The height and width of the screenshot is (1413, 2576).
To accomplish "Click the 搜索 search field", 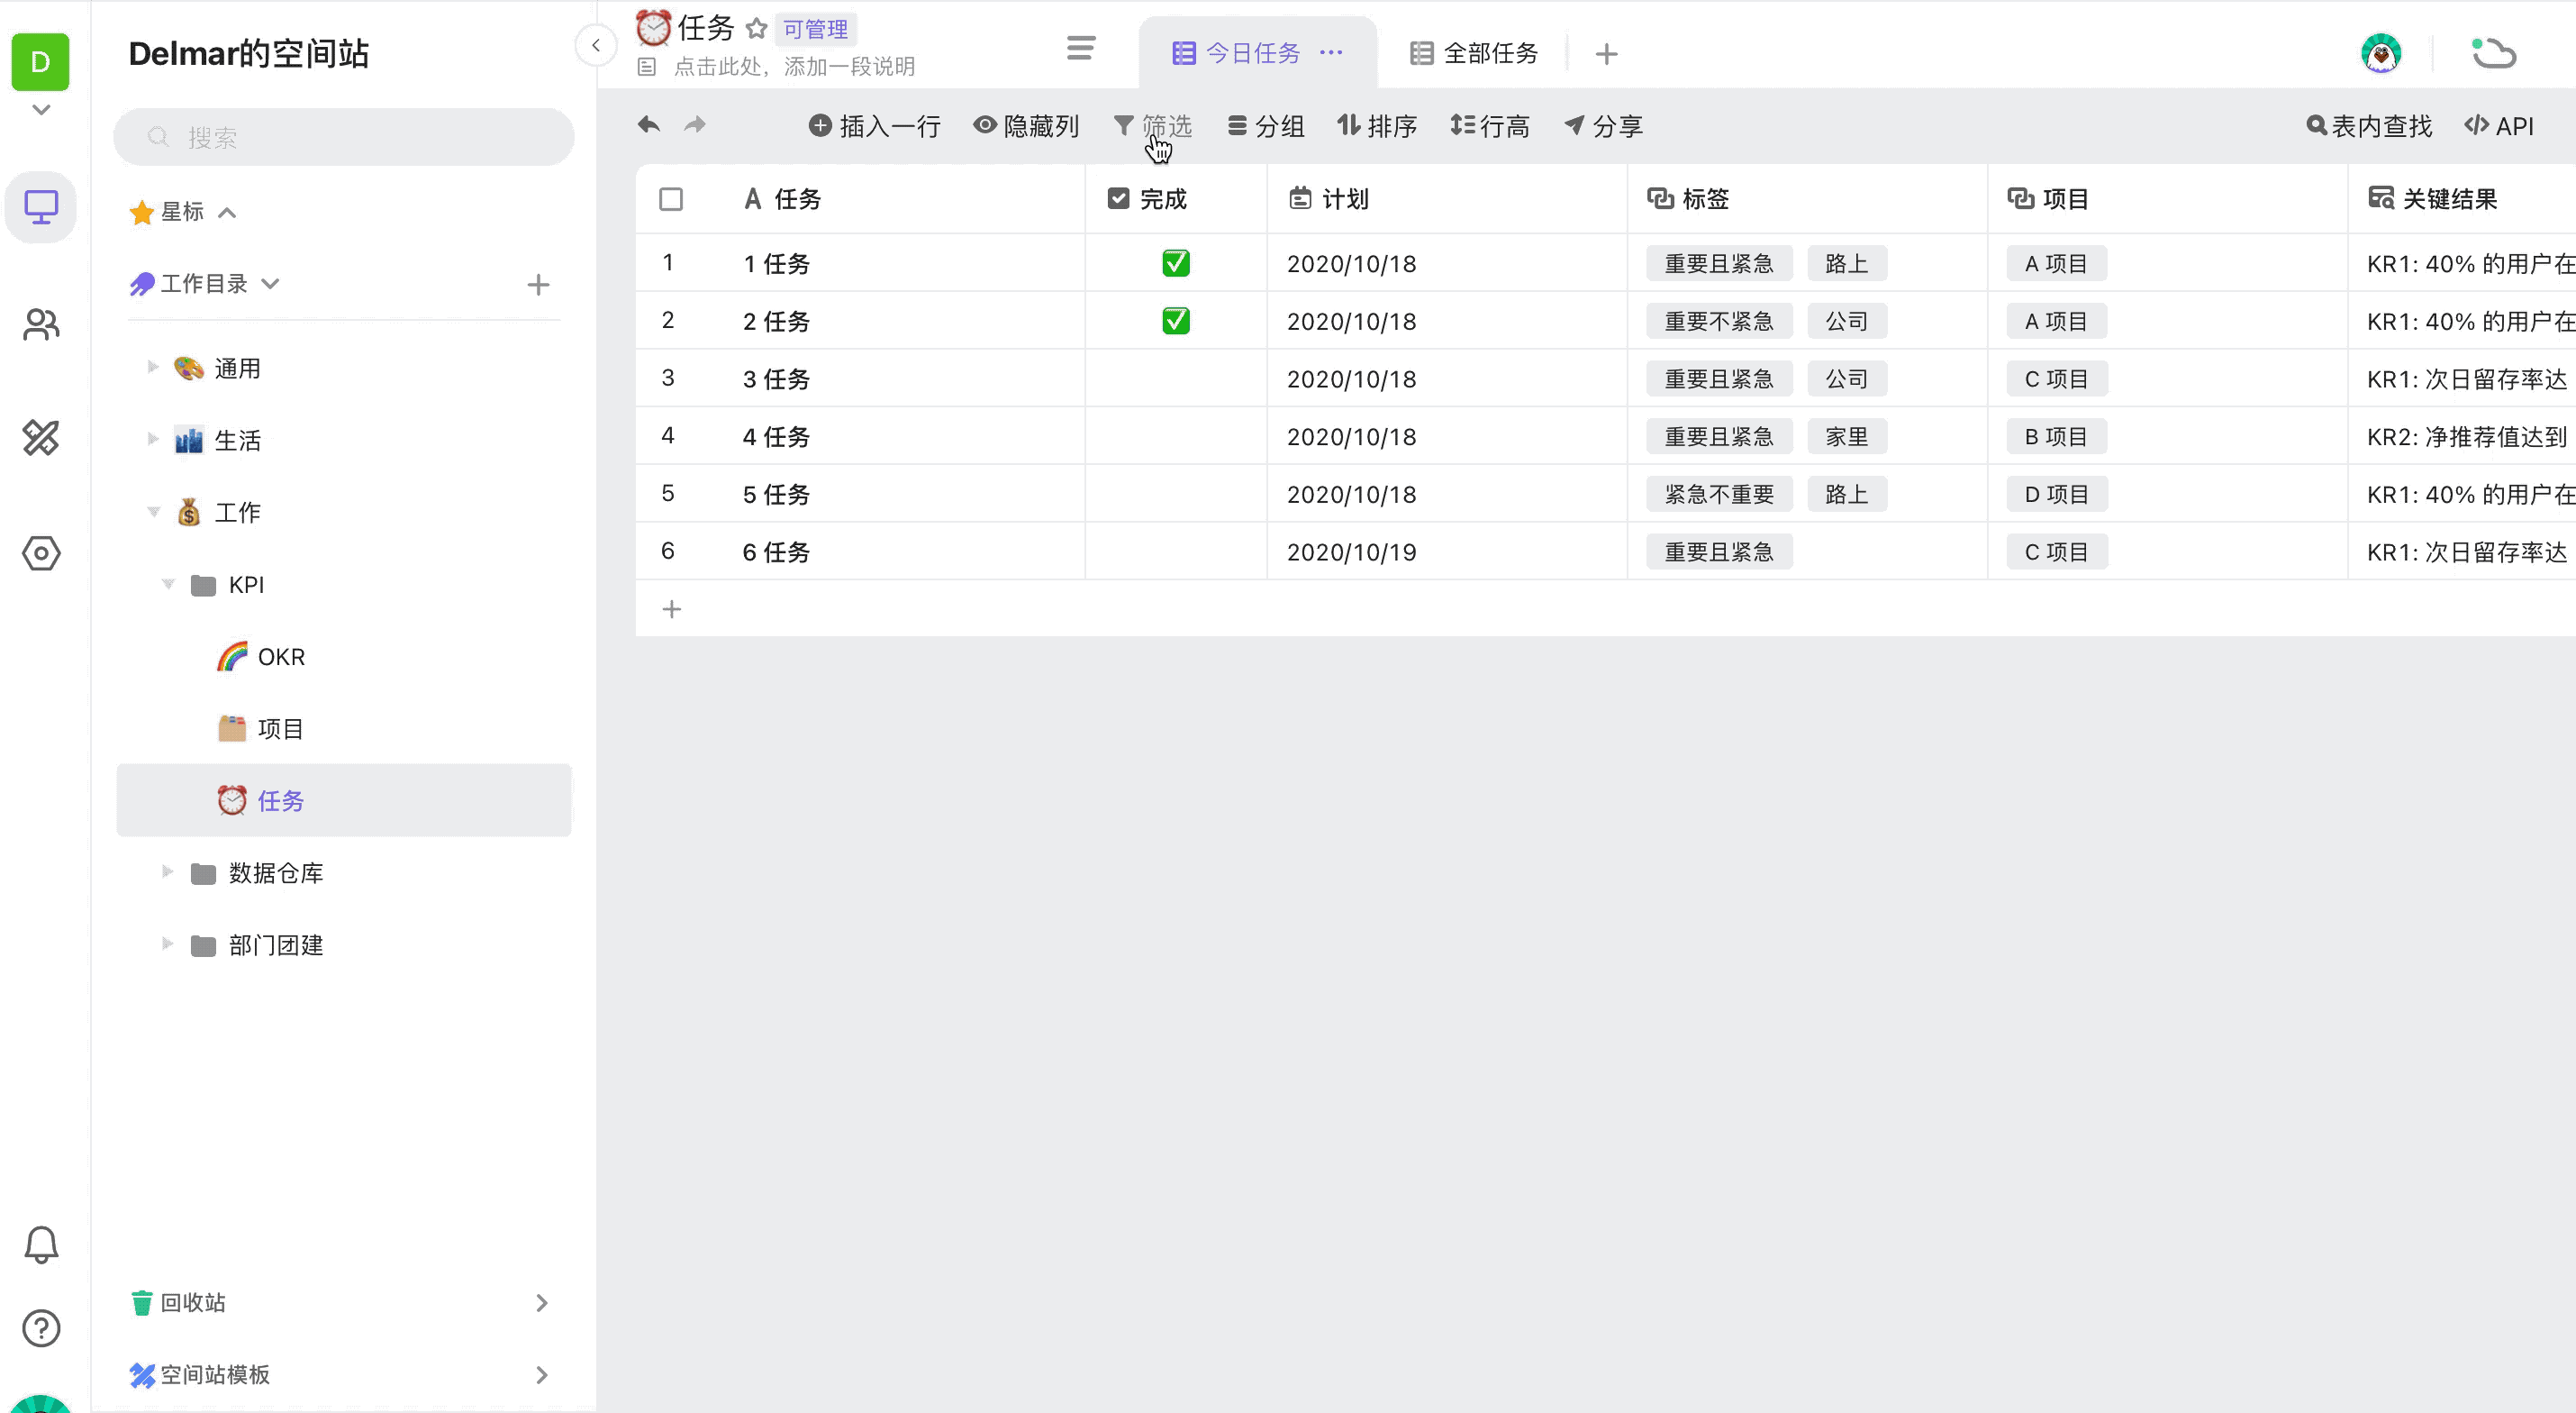I will [x=343, y=137].
